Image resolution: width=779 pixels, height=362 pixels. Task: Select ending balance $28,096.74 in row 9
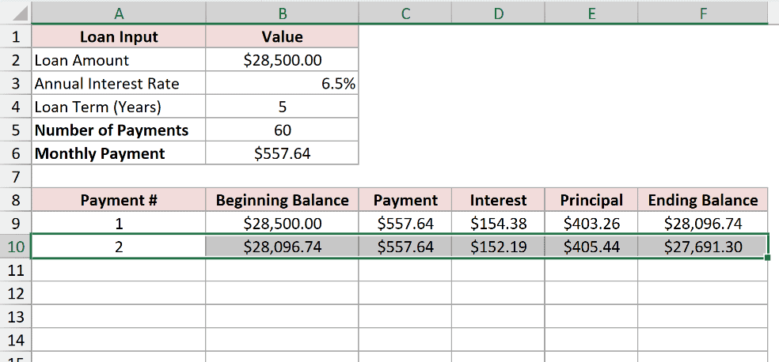pyautogui.click(x=702, y=224)
